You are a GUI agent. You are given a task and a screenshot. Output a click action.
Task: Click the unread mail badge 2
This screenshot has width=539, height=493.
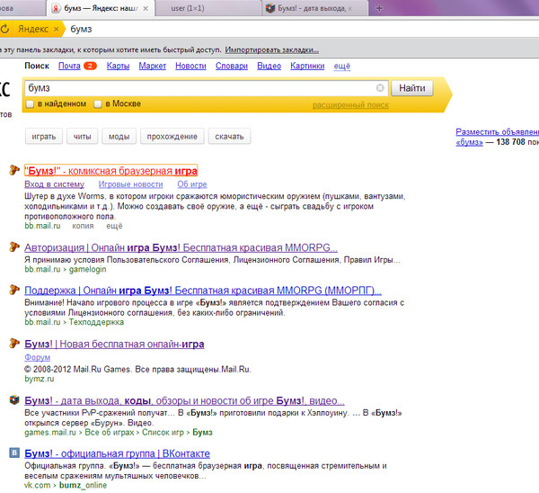pos(90,66)
